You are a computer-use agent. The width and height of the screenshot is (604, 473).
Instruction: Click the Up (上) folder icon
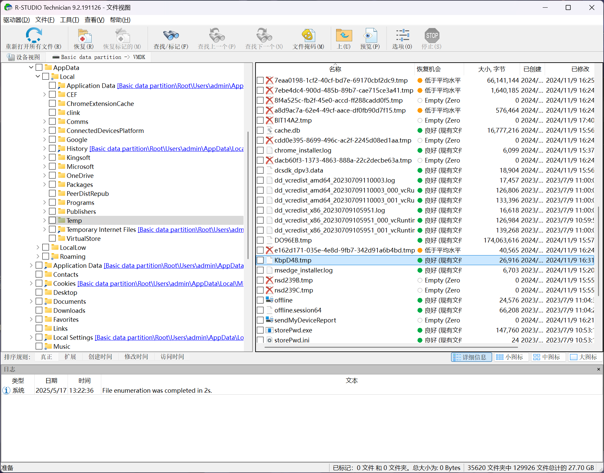[x=343, y=36]
